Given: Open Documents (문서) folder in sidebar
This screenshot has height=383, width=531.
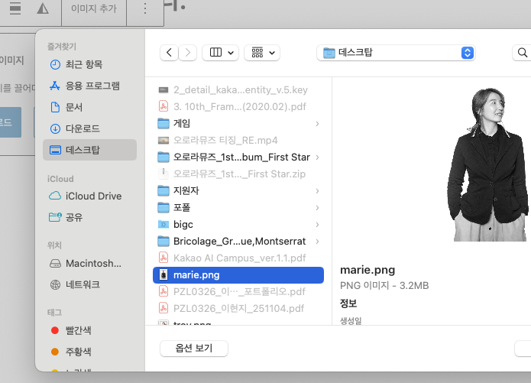Looking at the screenshot, I should coord(75,107).
